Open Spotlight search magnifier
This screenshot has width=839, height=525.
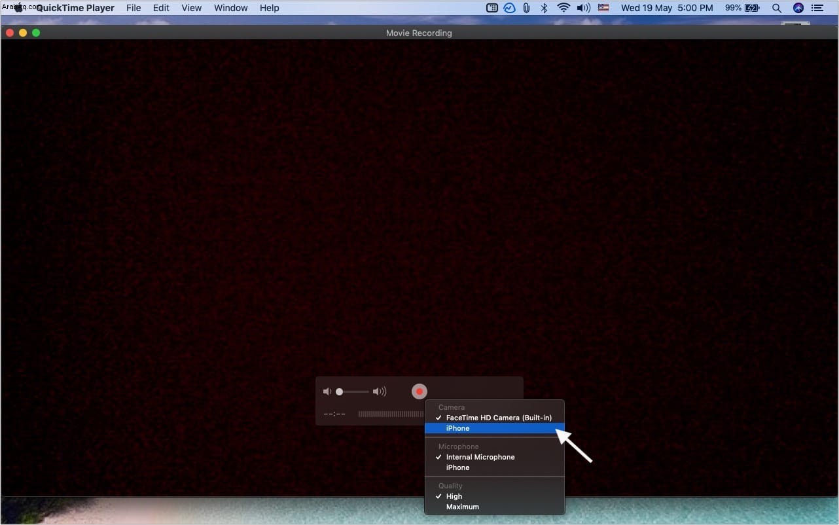click(x=777, y=8)
